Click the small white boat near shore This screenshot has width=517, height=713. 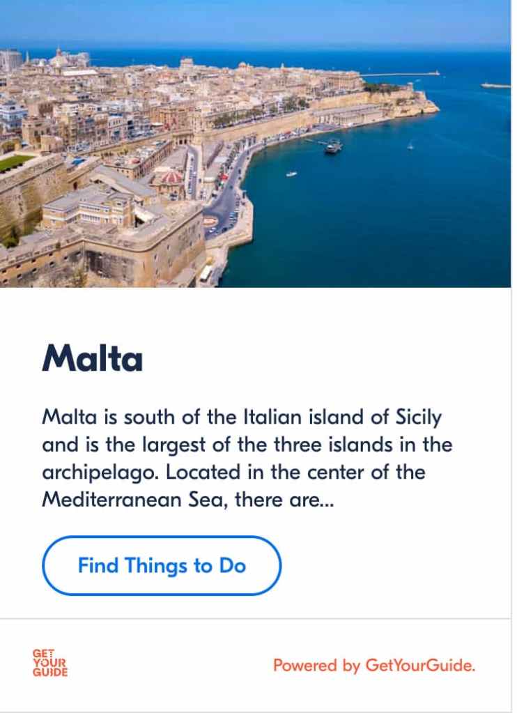[x=291, y=174]
